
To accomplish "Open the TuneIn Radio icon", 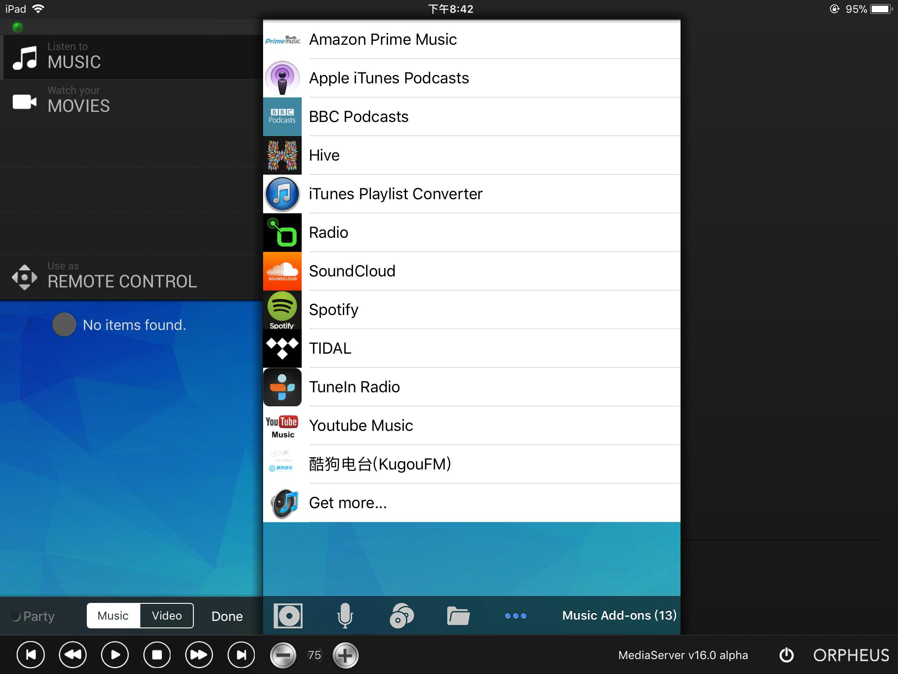I will (x=282, y=387).
